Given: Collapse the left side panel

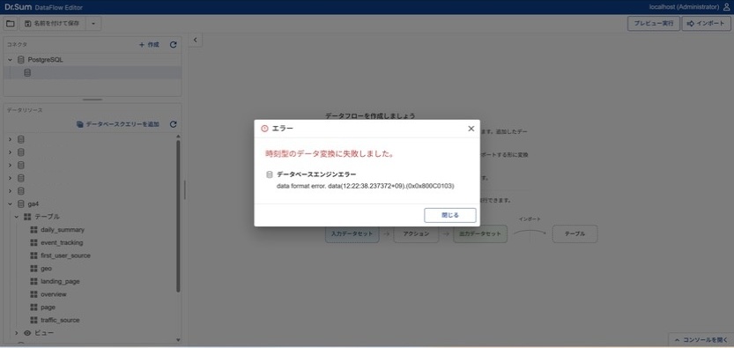Looking at the screenshot, I should [x=196, y=41].
